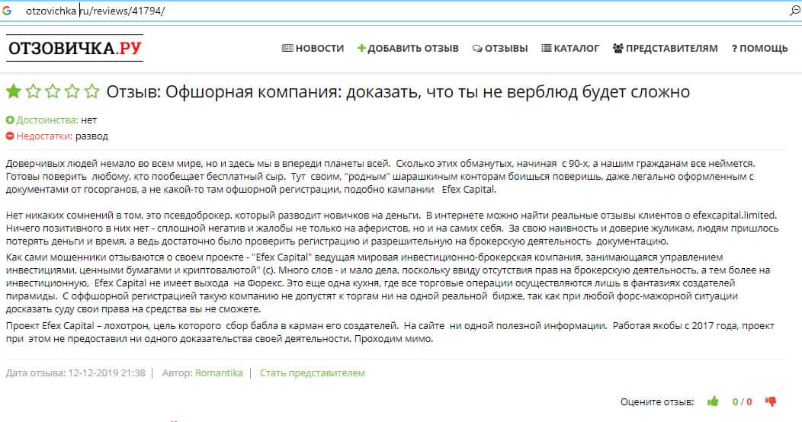Screen dimensions: 802x422
Task: Click the 'Достоинства:' label
Action: point(47,120)
